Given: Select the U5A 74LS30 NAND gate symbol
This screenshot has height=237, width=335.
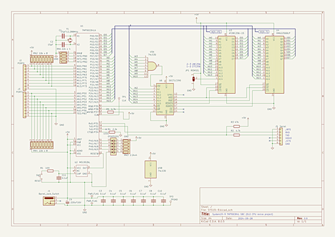Looking at the screenshot, I should pos(152,66).
